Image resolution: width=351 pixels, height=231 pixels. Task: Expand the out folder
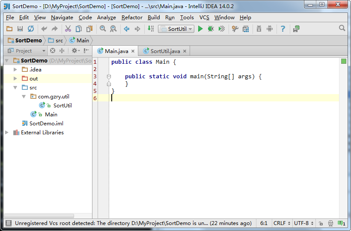click(x=15, y=78)
